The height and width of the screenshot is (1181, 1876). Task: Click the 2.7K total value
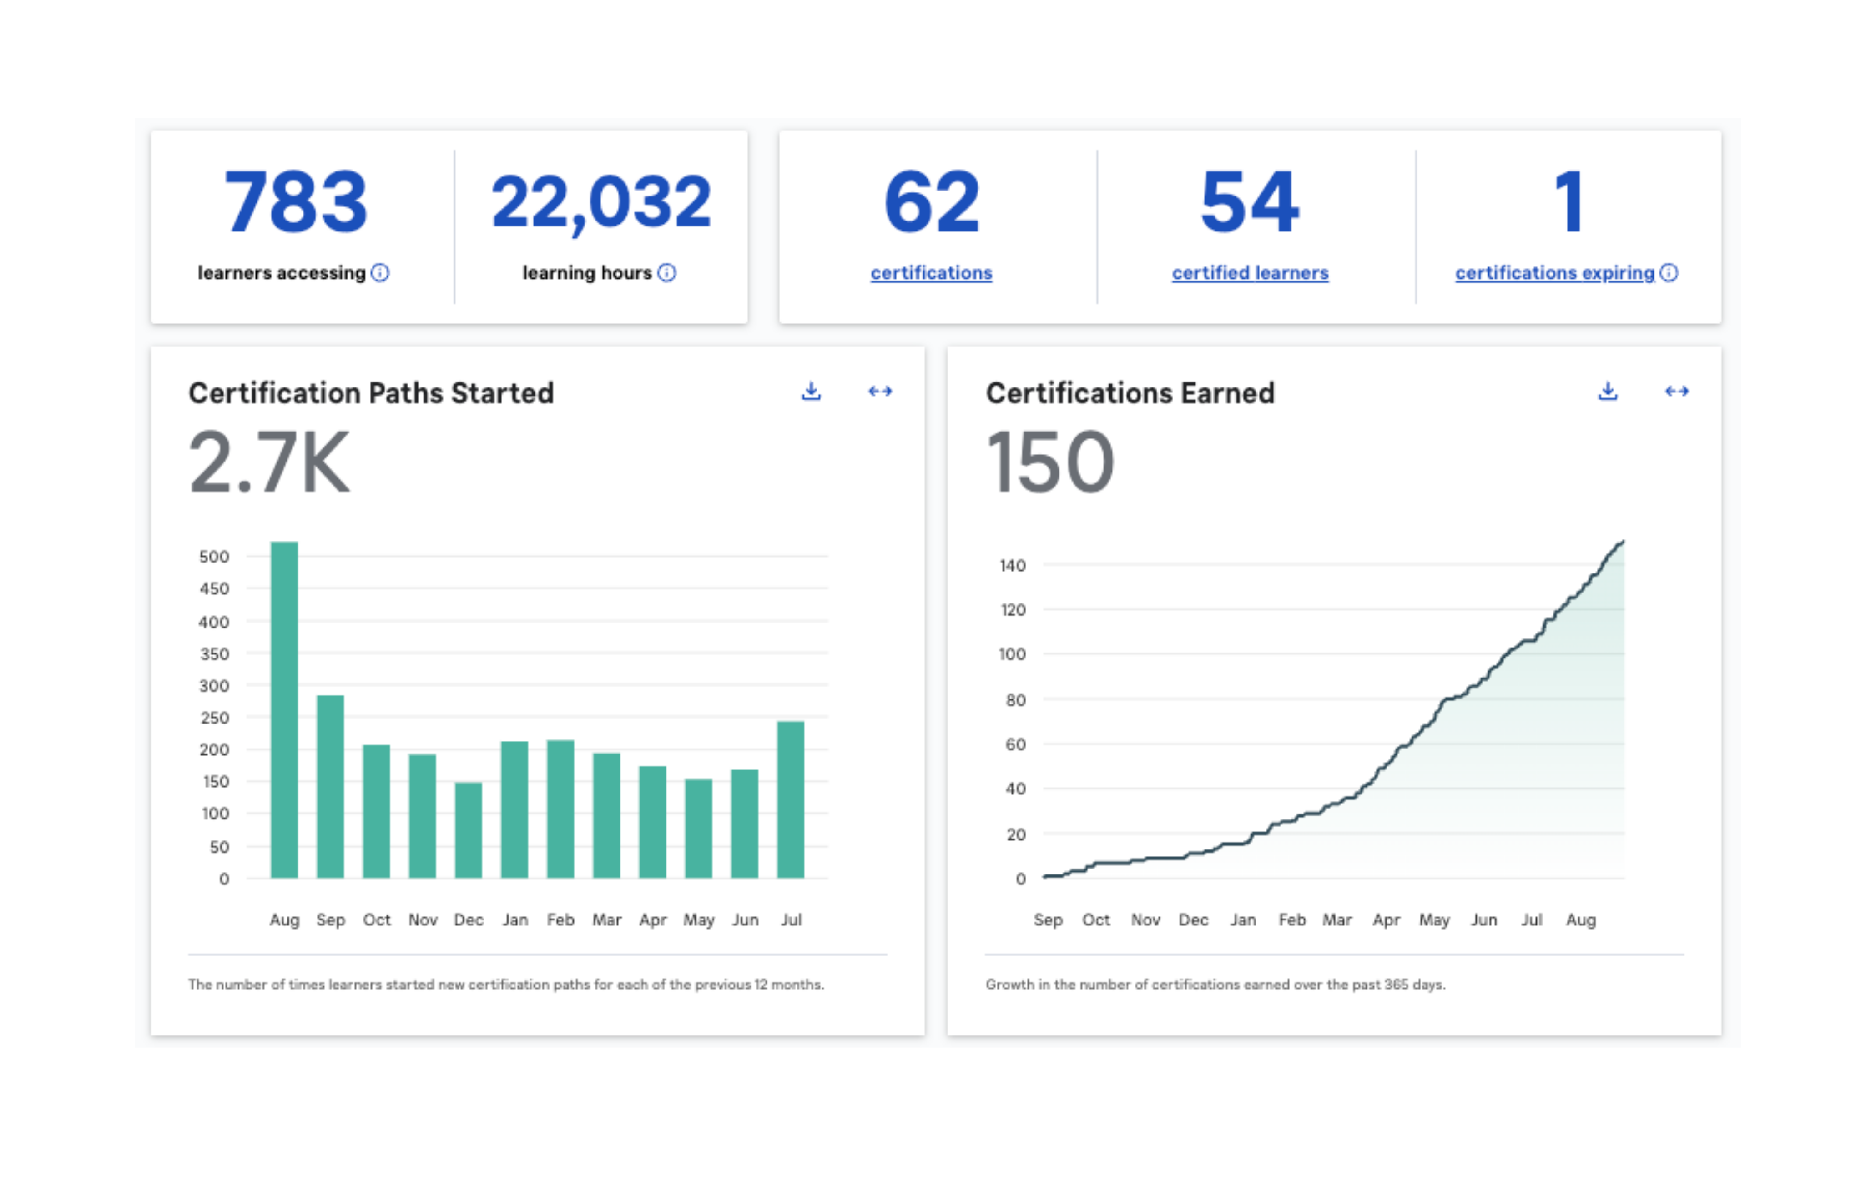270,462
